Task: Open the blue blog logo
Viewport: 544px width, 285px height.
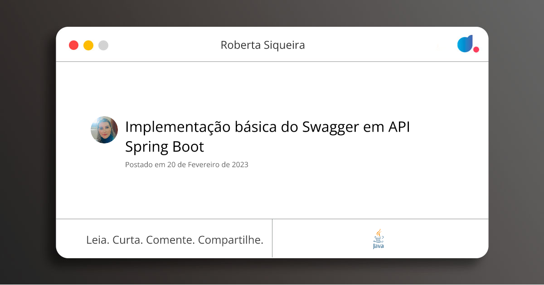Action: click(x=465, y=44)
